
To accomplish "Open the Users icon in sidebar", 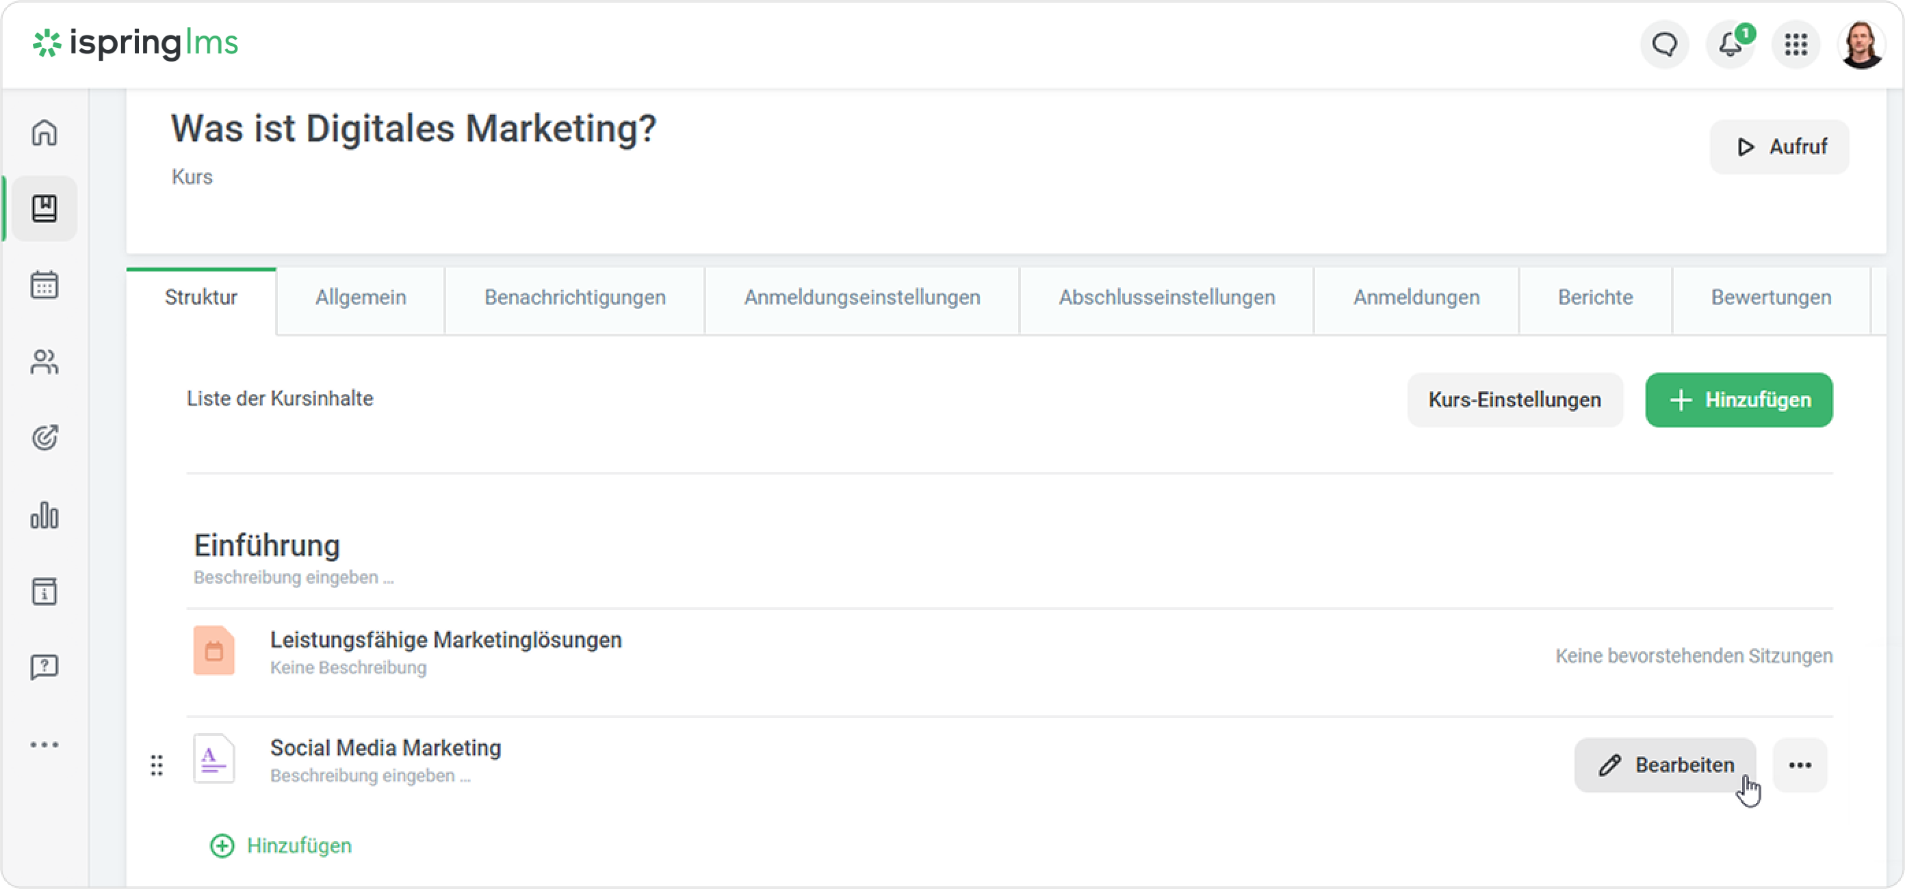I will 44,361.
